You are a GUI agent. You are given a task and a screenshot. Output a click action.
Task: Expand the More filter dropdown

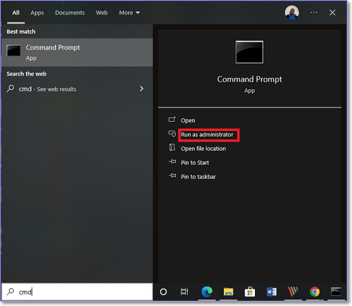(x=129, y=13)
